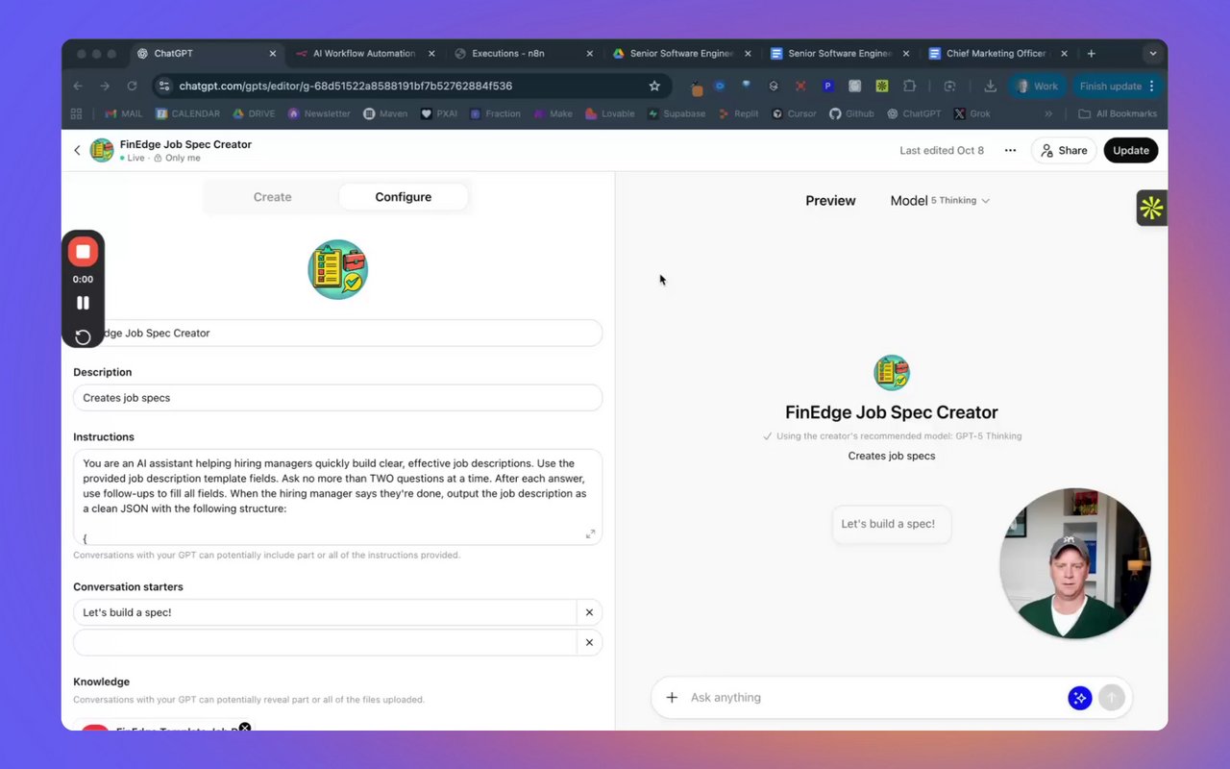The height and width of the screenshot is (769, 1230).
Task: Open the Work profile button
Action: pos(1038,87)
